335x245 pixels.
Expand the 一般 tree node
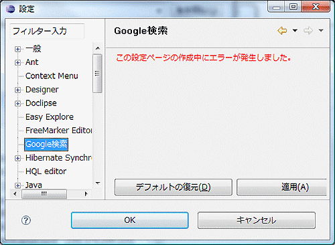pos(17,49)
